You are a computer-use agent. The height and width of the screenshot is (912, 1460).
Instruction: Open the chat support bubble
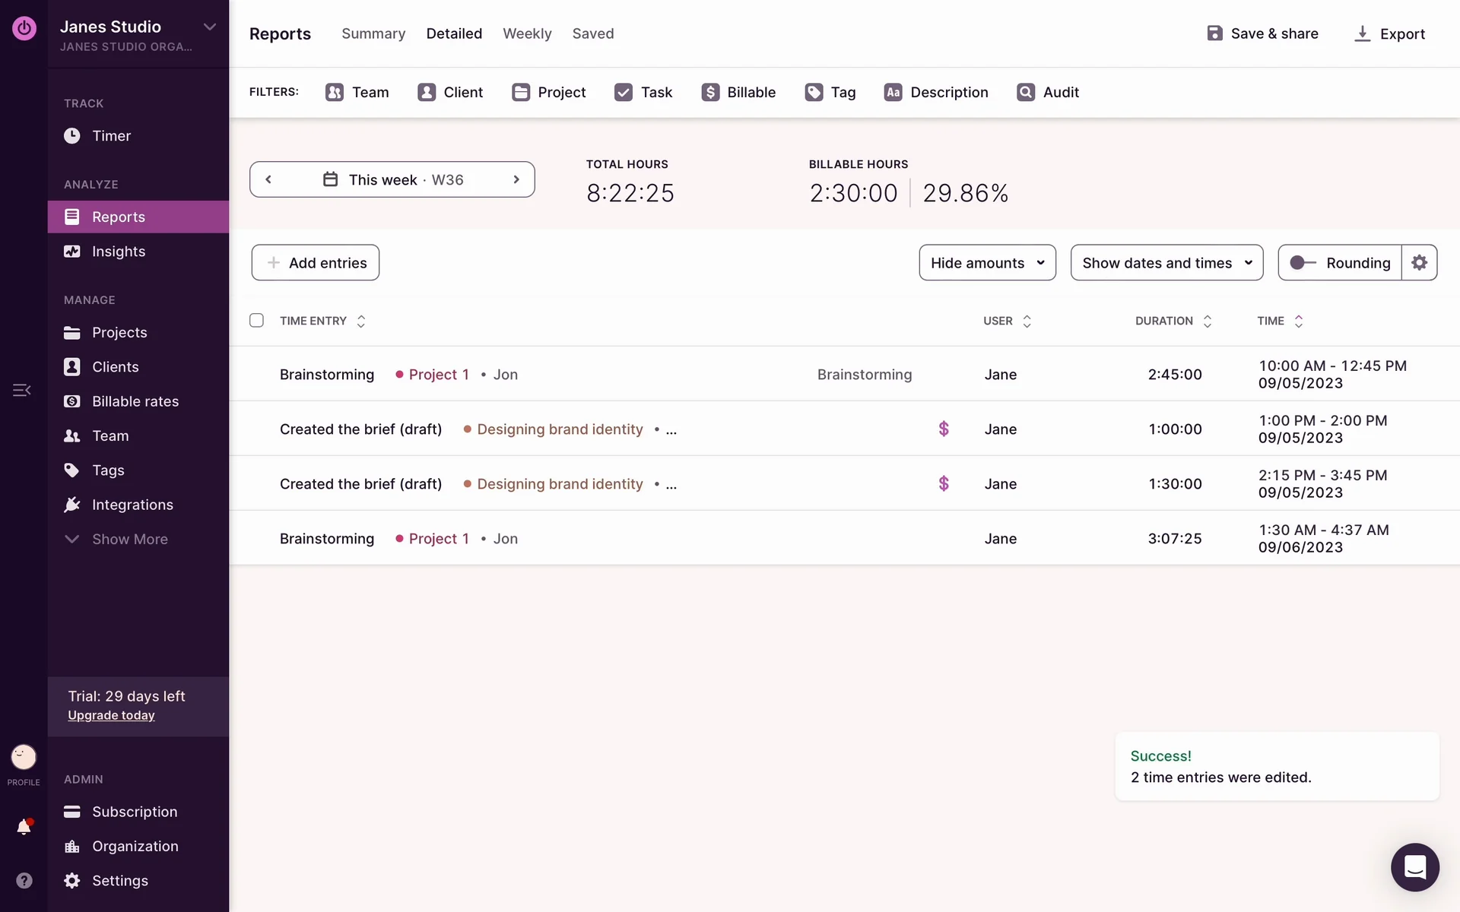[x=1414, y=867]
